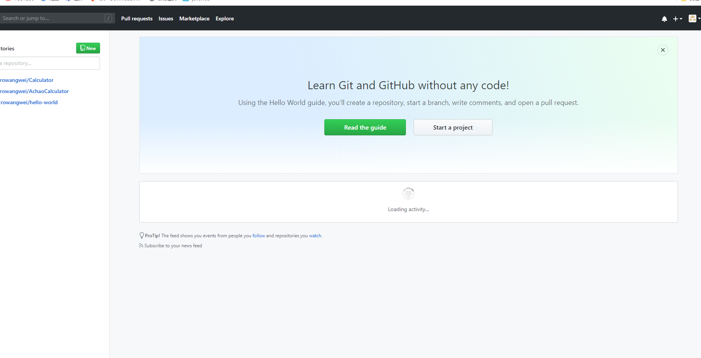Click the ProTip lightbulb icon

point(142,235)
